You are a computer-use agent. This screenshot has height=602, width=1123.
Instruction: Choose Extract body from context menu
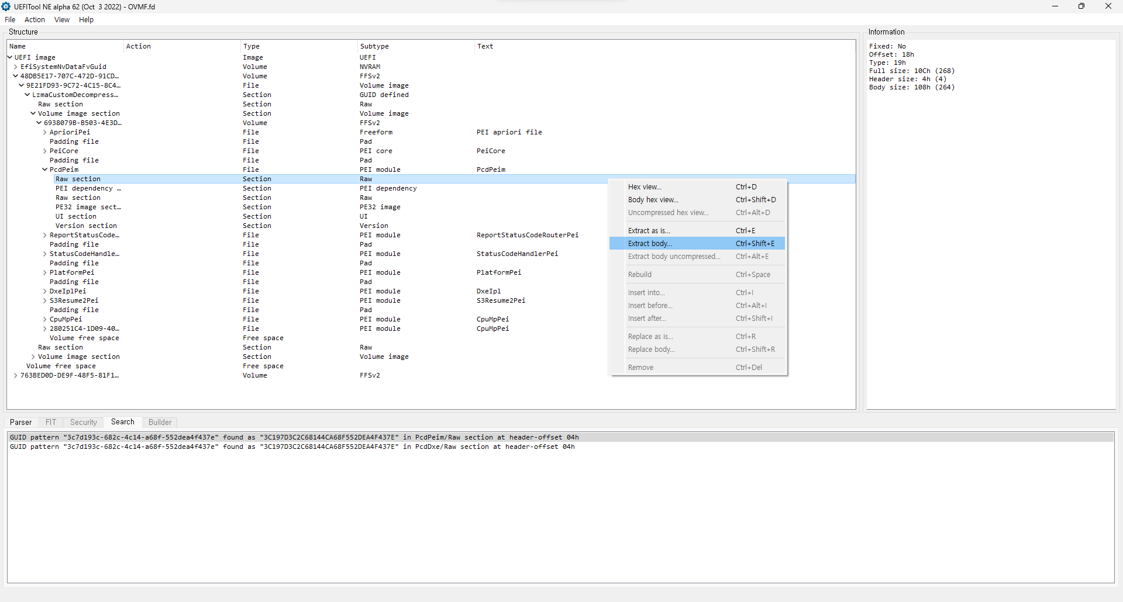(650, 244)
